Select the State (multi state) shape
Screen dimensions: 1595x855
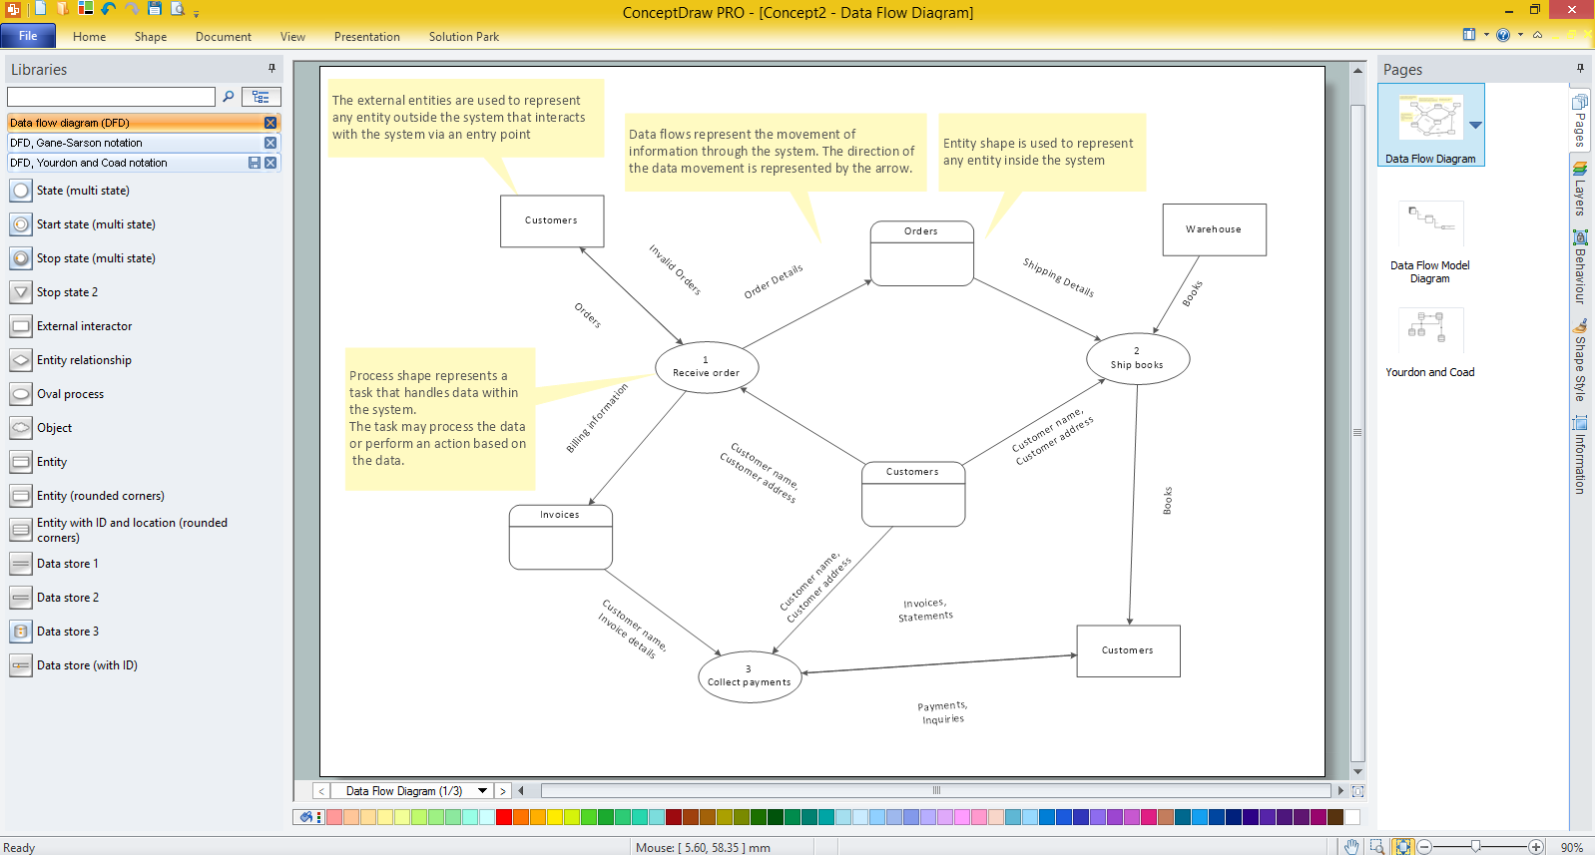pos(21,191)
